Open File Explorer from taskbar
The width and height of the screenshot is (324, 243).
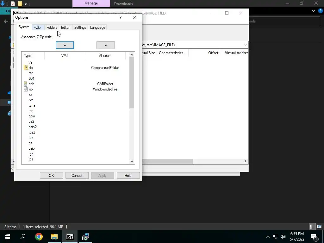tap(54, 237)
